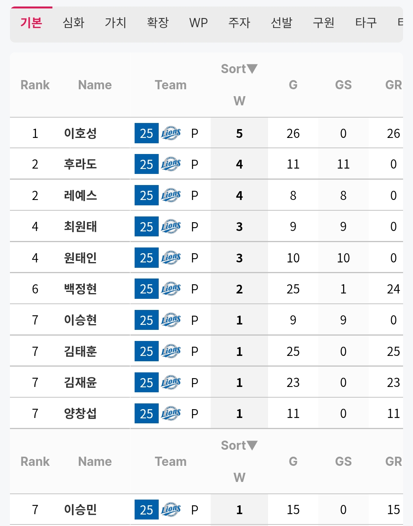413x526 pixels.
Task: Sort by the top G column header
Action: [293, 85]
